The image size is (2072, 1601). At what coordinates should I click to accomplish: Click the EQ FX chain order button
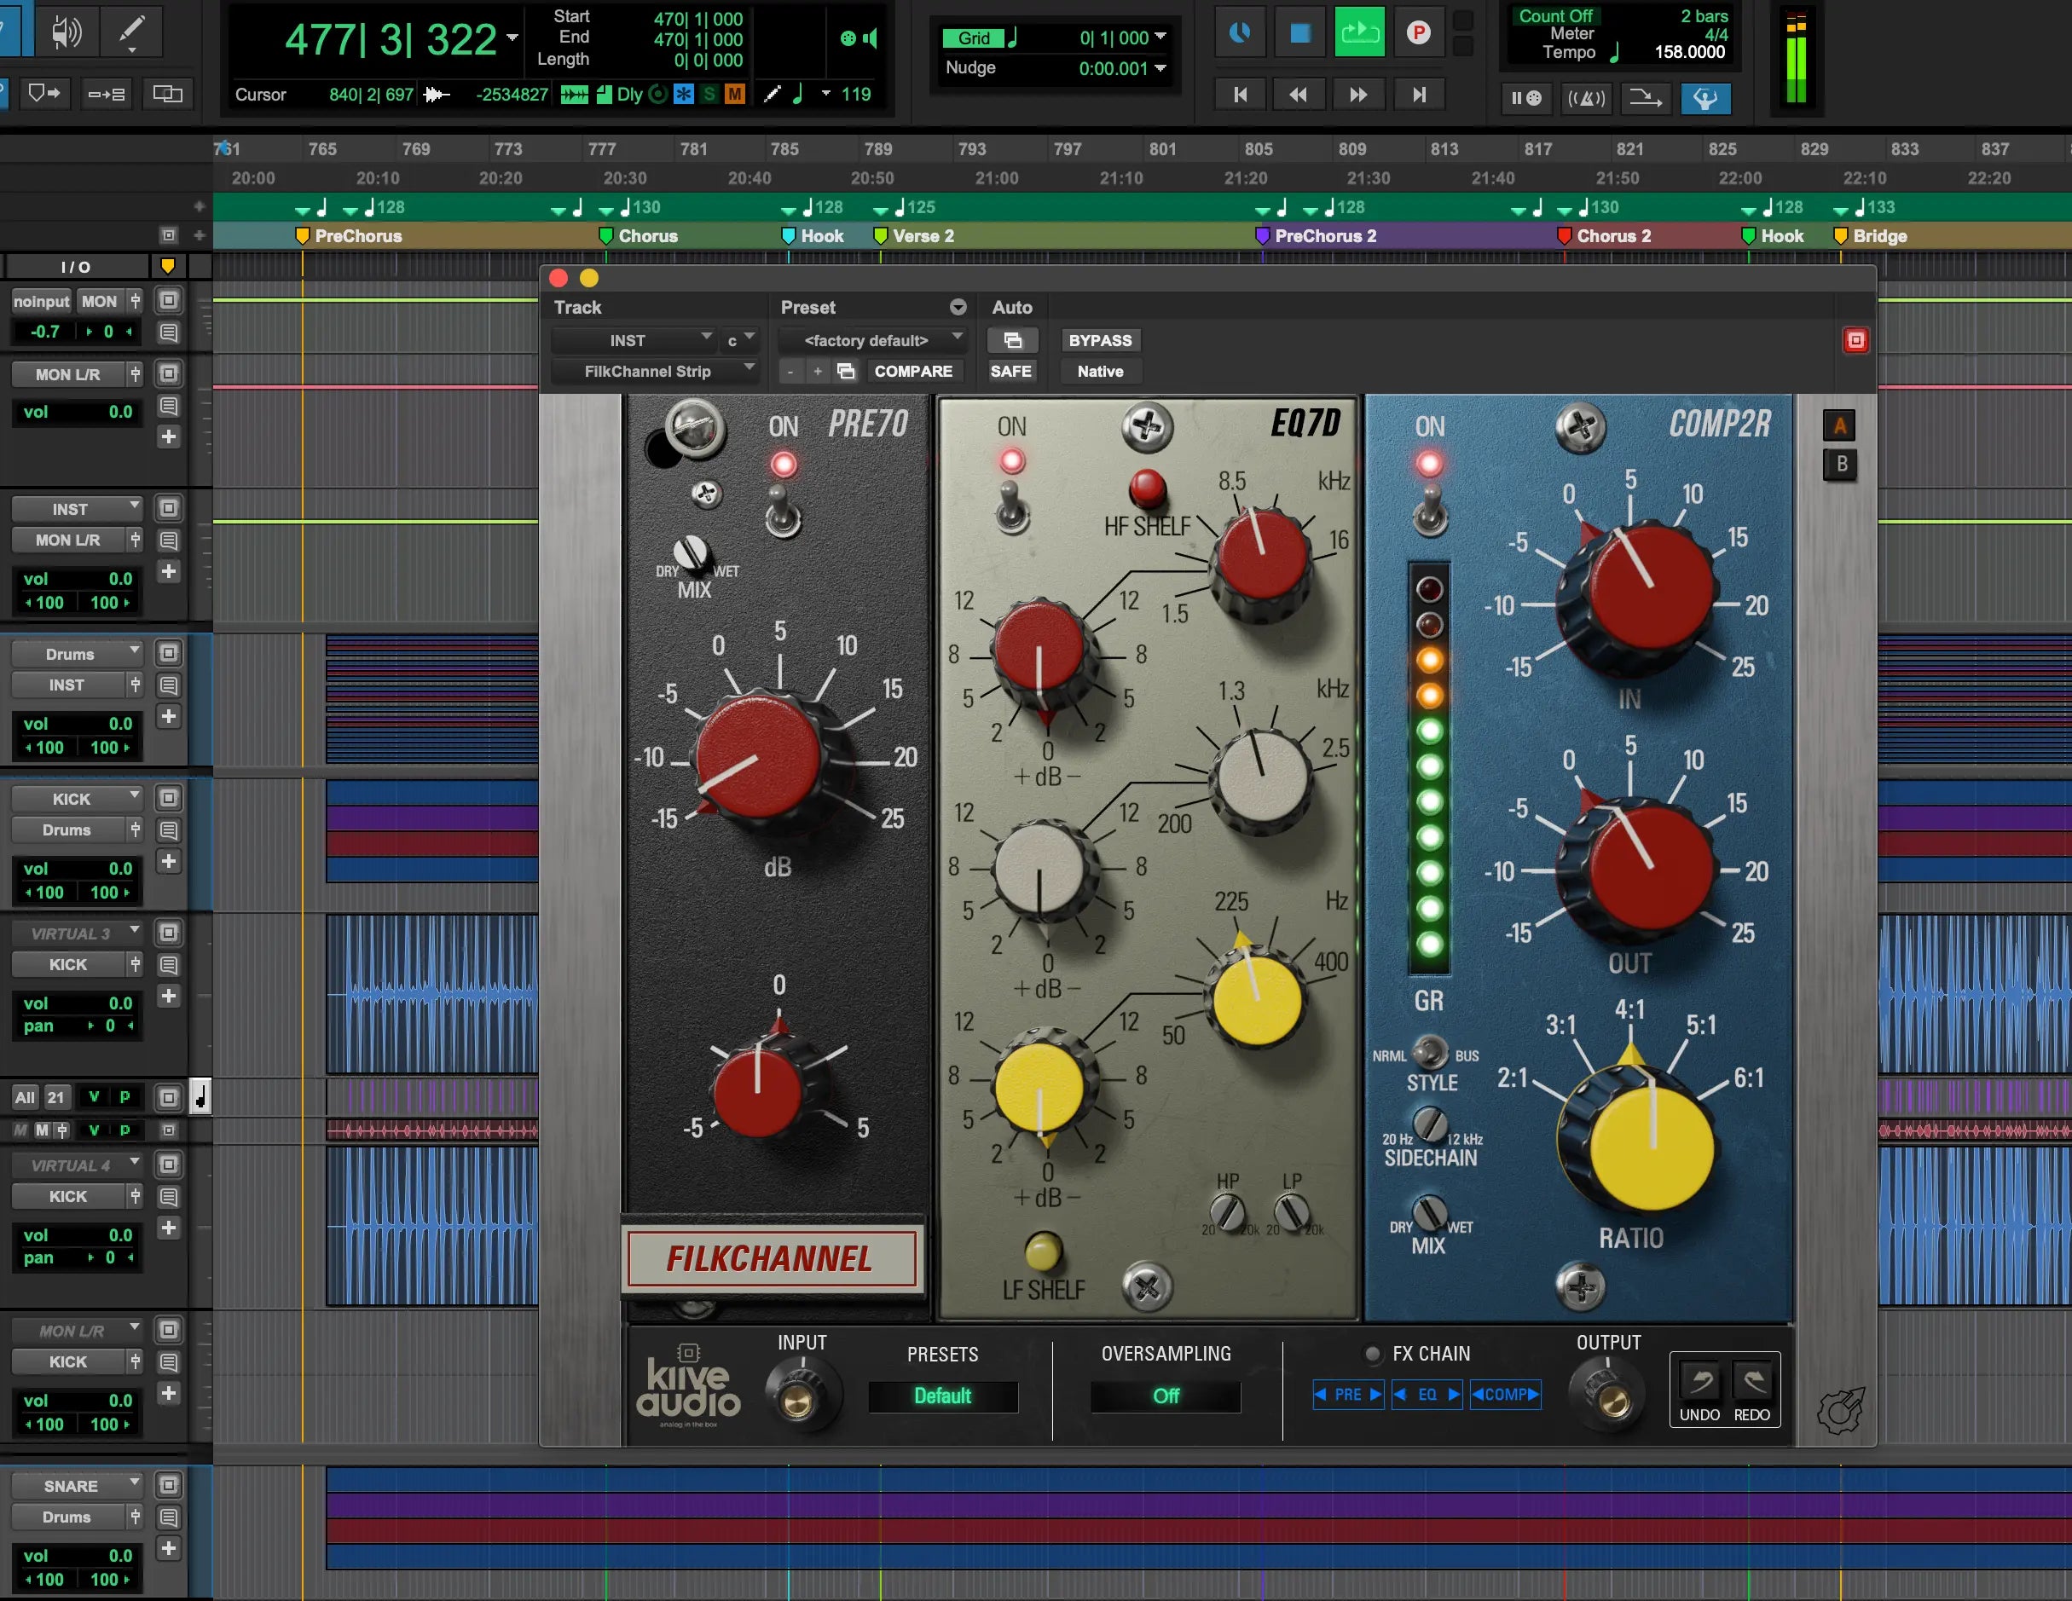(1427, 1393)
